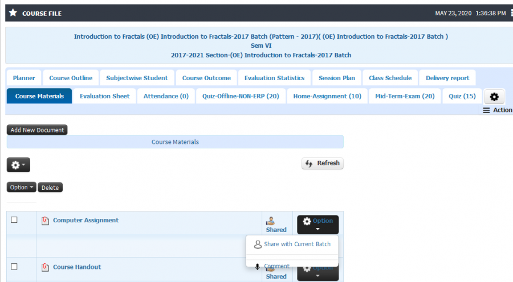Open the Delivery report tab

click(x=447, y=78)
